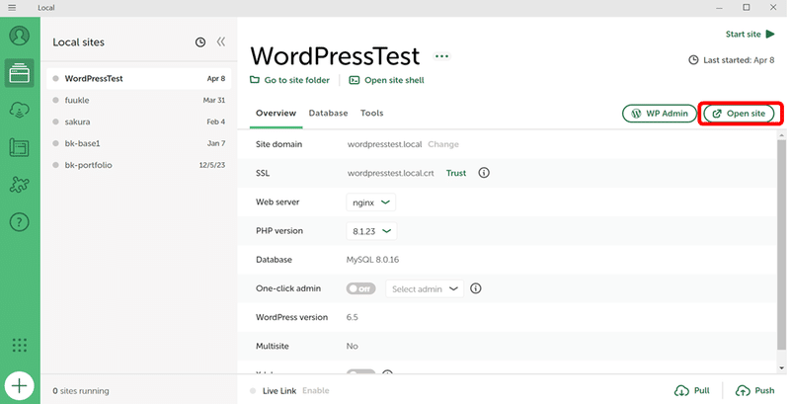Open the Help question mark icon
This screenshot has width=790, height=404.
pyautogui.click(x=20, y=221)
